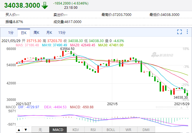Switch to the 月K monthly tab

point(49,33)
